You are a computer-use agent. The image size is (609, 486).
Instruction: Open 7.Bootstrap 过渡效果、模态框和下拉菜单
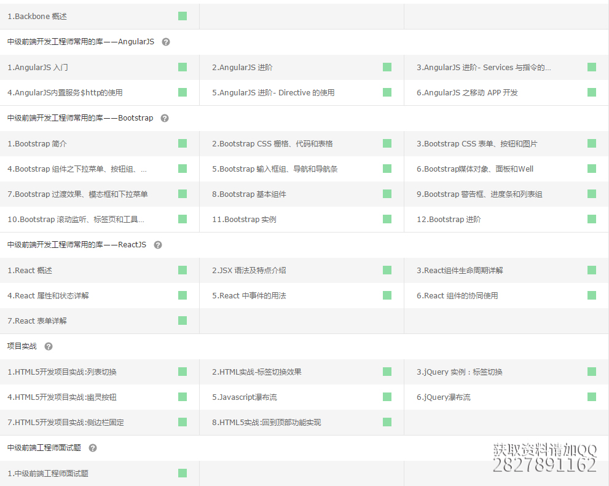tap(77, 194)
